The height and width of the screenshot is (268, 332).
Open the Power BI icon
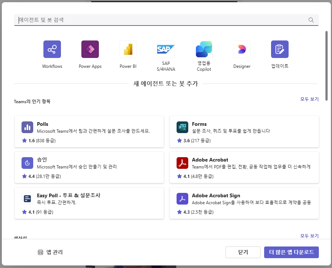coord(128,49)
